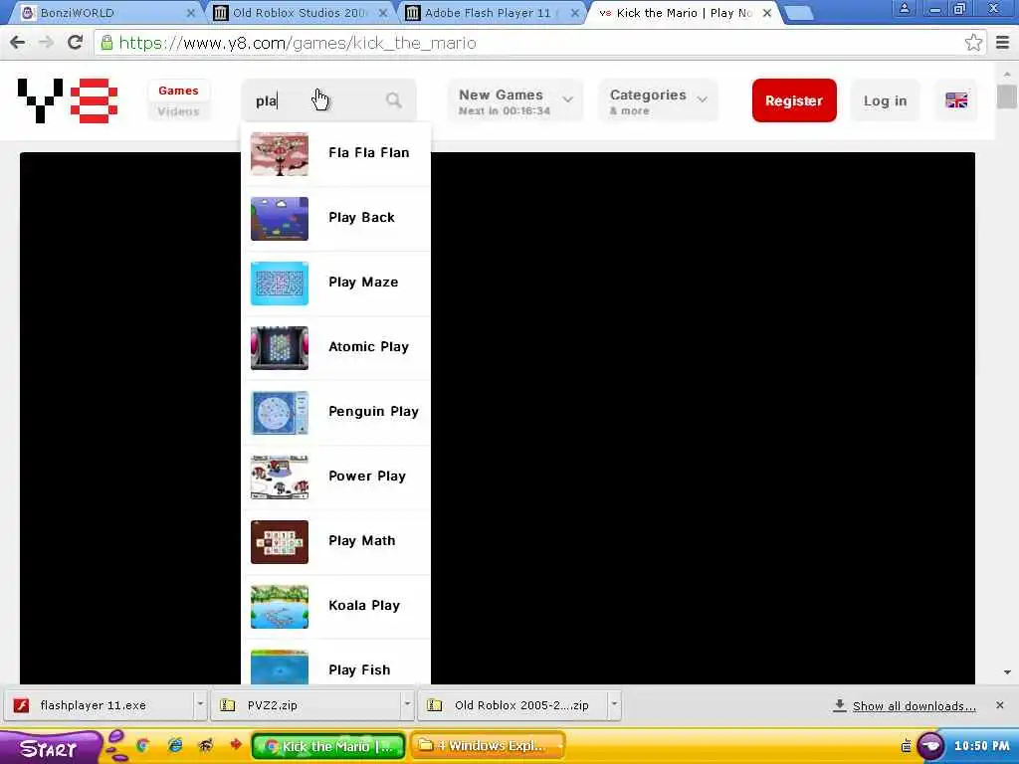This screenshot has width=1019, height=764.
Task: Launch Internet Explorer from quick launch
Action: [x=175, y=746]
